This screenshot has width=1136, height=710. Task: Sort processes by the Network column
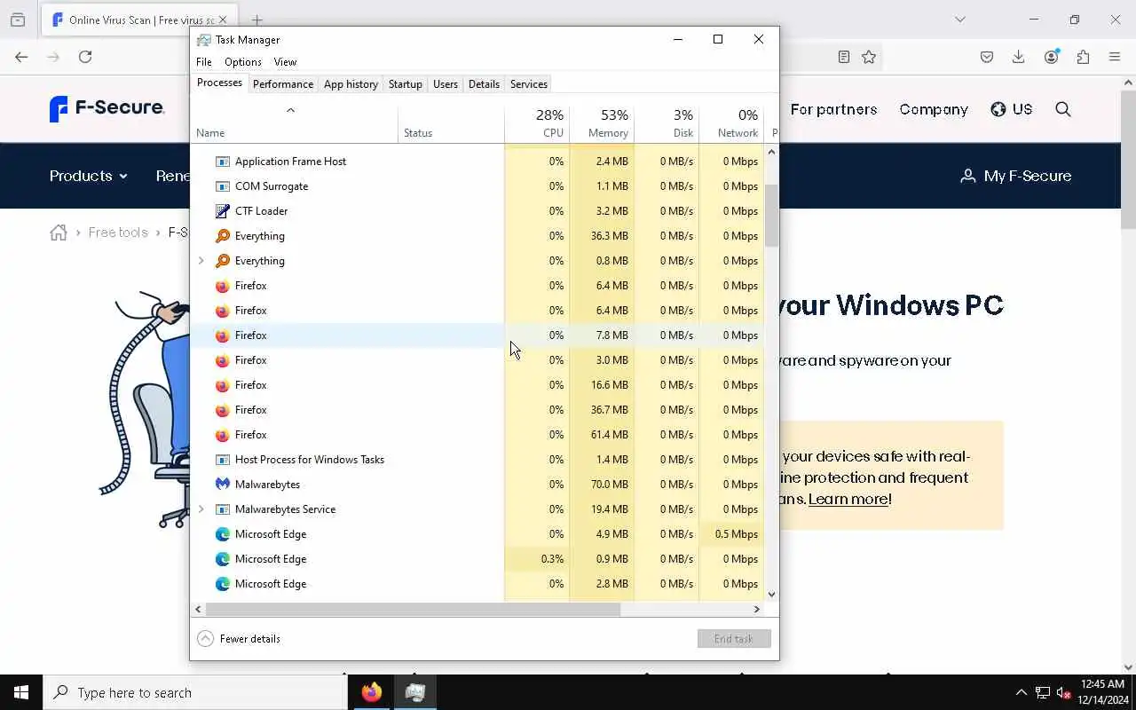pyautogui.click(x=731, y=123)
